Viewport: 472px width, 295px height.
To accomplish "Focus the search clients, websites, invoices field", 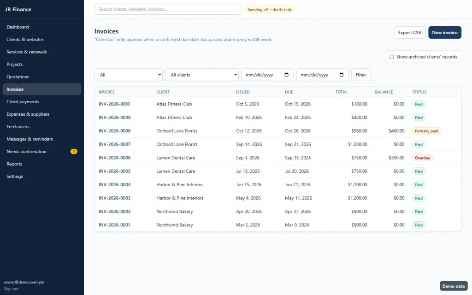I will (x=168, y=9).
